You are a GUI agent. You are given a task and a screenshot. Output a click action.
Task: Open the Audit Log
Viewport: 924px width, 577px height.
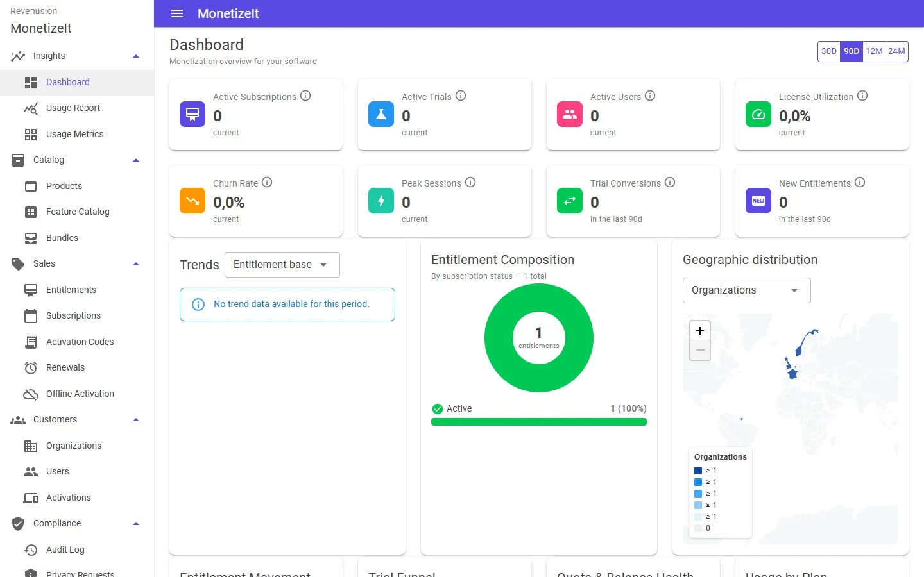click(x=77, y=549)
